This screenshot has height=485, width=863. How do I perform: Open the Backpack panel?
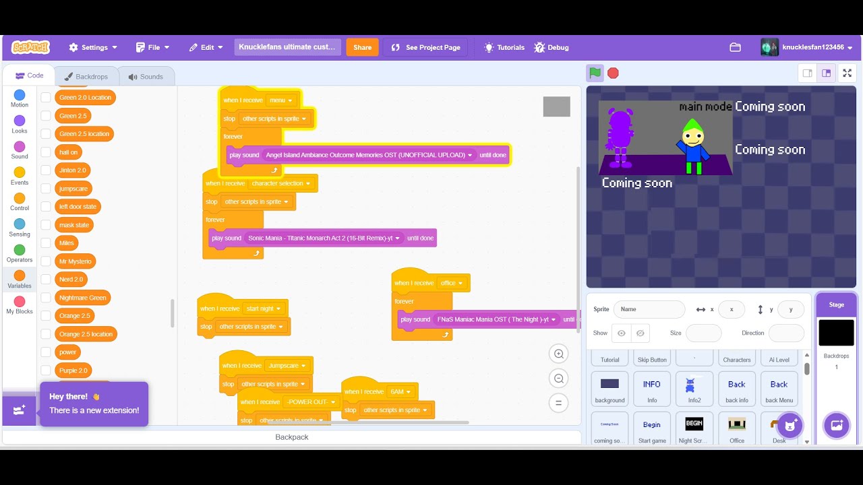click(x=291, y=437)
